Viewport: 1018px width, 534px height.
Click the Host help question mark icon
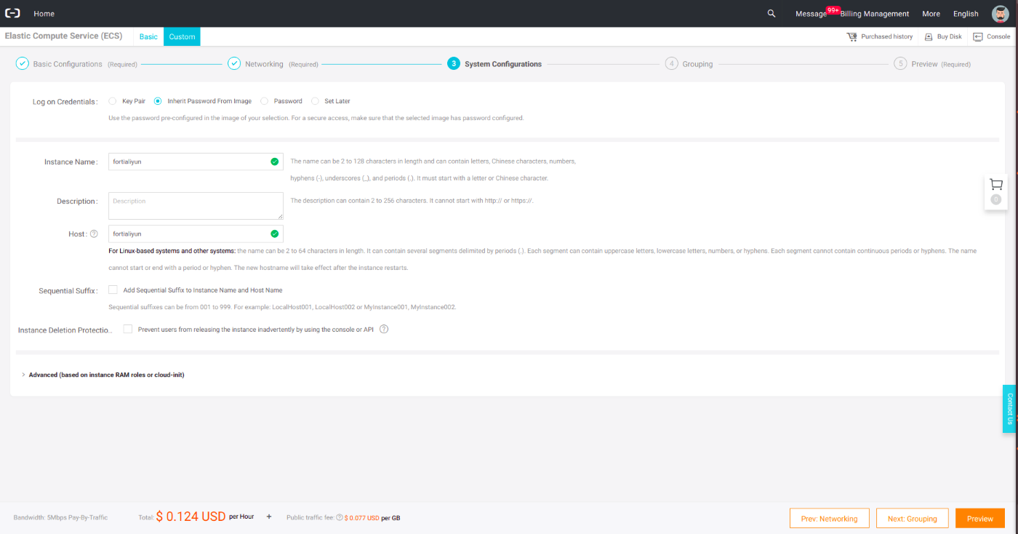pyautogui.click(x=94, y=234)
